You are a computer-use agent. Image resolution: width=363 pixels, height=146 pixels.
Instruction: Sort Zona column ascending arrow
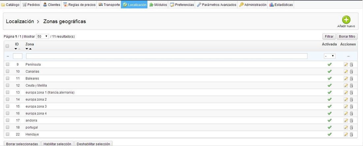[30, 49]
